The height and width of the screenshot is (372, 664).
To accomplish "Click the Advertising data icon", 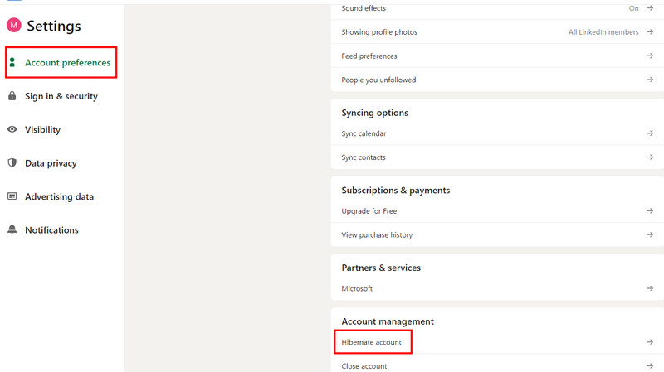I will pos(12,196).
